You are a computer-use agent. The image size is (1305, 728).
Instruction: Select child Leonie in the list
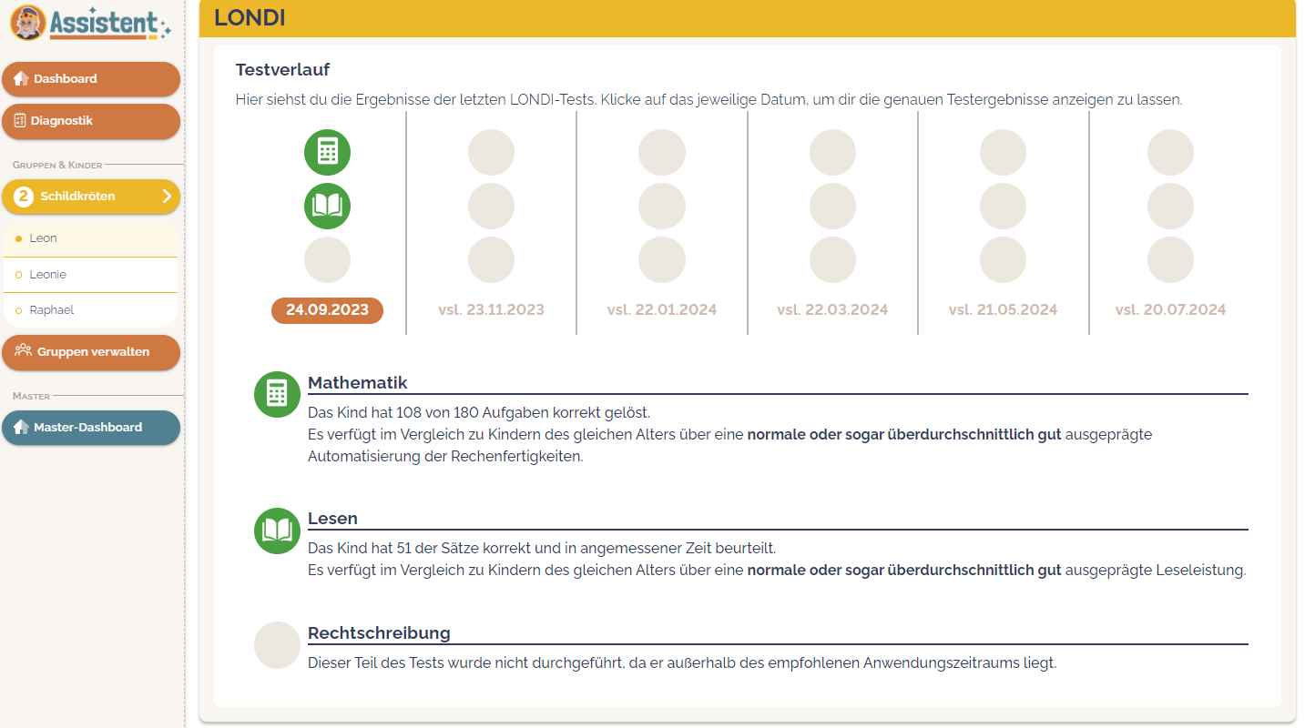click(x=47, y=274)
